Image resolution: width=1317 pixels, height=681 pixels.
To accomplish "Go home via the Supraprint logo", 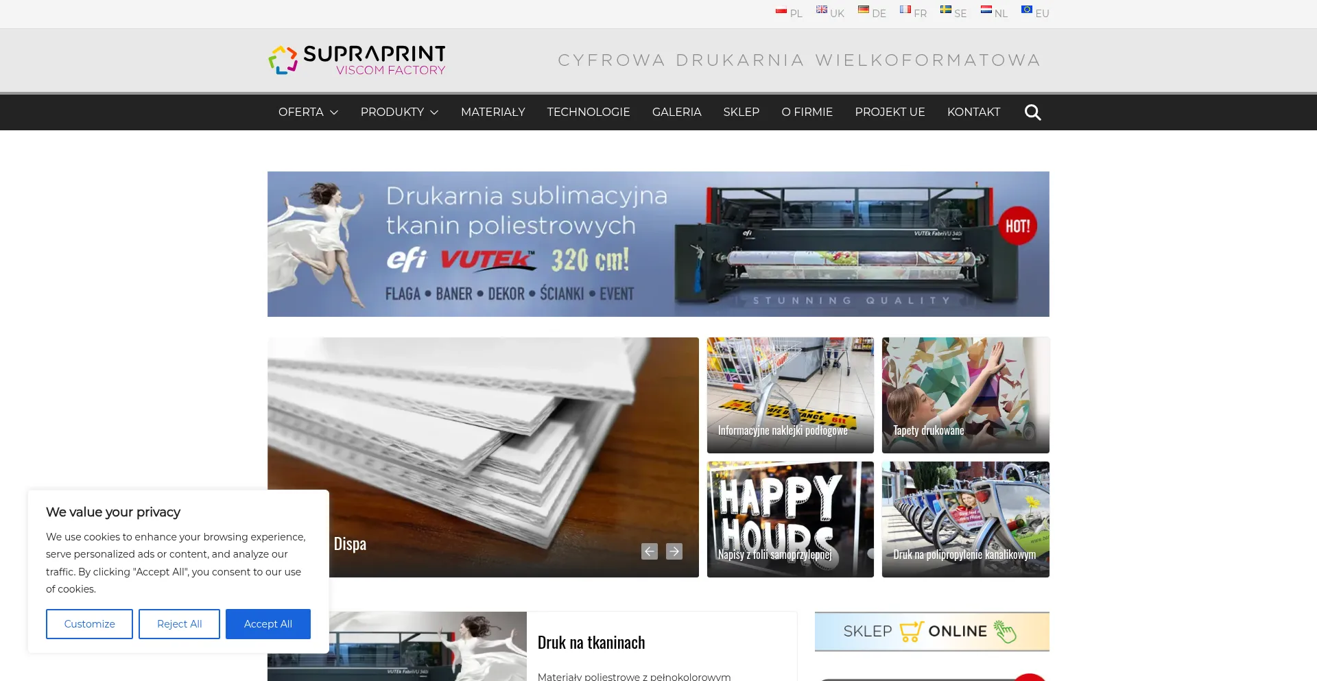I will tap(357, 60).
